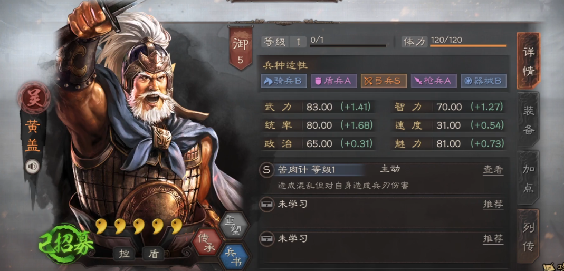Expand the second 未学习 skill slot

(x=384, y=247)
